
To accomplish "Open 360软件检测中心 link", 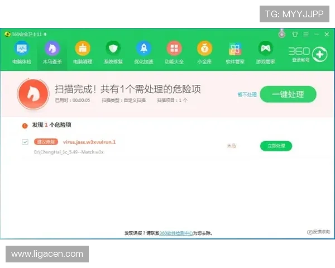I will coord(176,233).
